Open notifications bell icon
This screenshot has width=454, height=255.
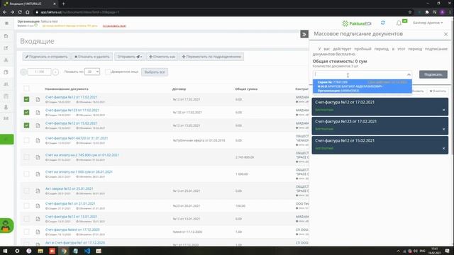[399, 23]
